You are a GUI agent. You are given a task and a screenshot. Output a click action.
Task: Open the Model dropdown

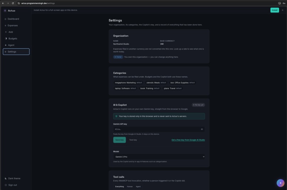pos(159,157)
